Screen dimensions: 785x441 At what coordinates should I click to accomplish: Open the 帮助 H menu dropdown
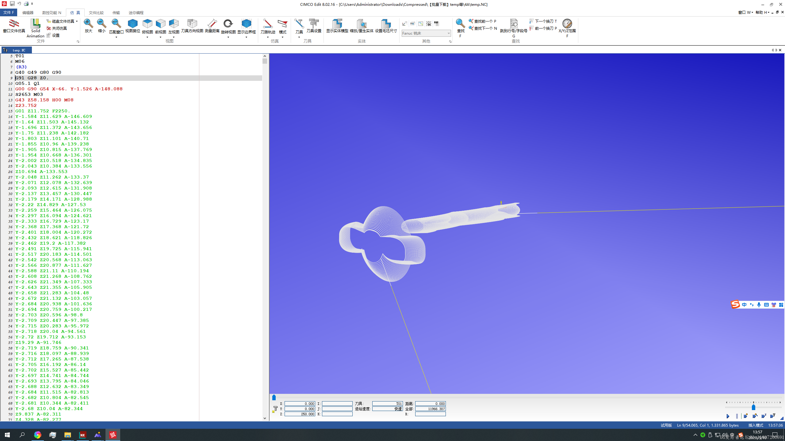pos(763,12)
